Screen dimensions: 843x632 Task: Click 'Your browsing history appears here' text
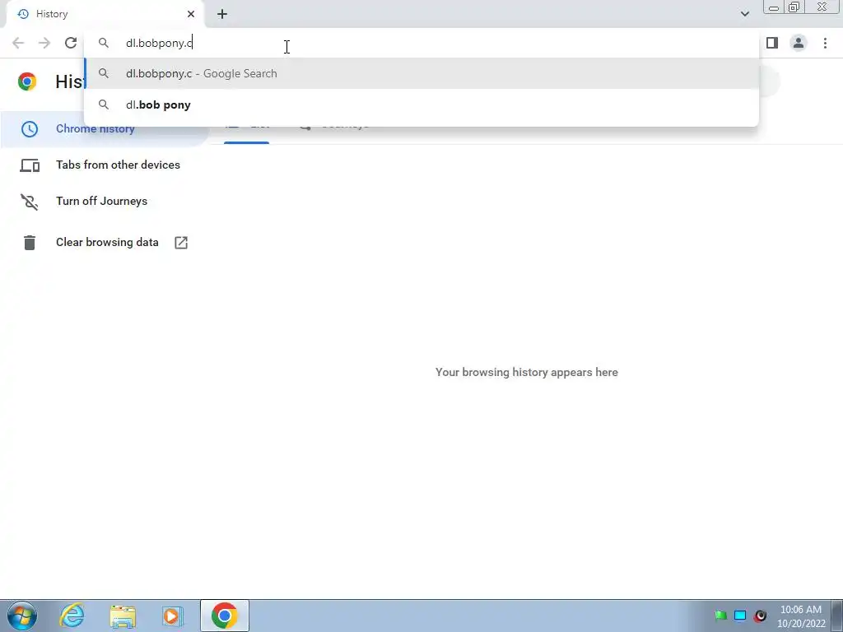526,372
